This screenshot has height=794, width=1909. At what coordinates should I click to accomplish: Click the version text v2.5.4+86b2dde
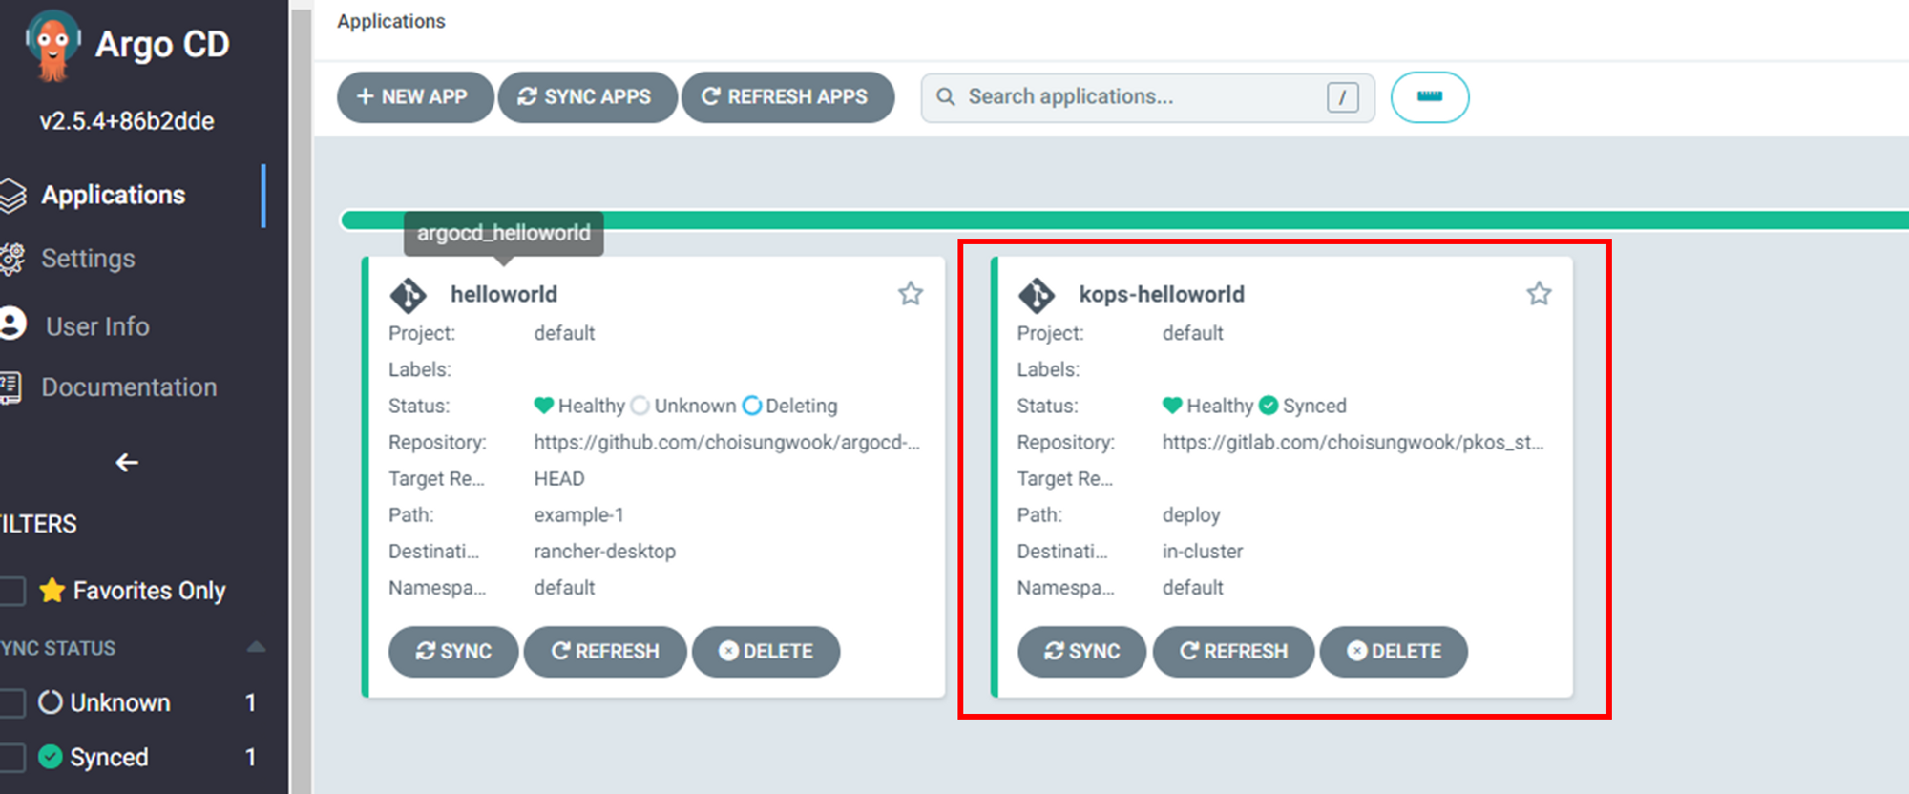[x=127, y=121]
